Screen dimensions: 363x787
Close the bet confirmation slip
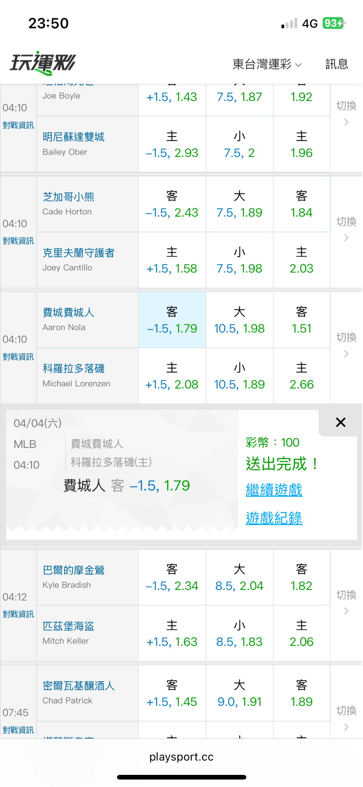(340, 422)
